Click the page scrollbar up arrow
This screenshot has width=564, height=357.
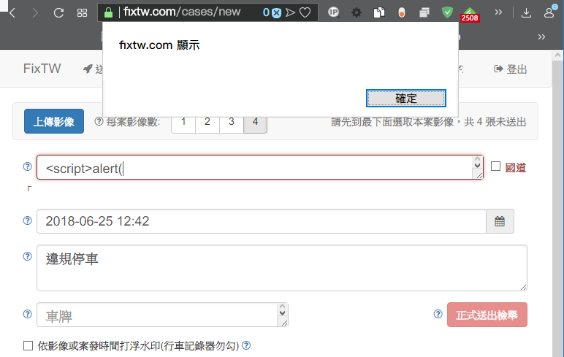pyautogui.click(x=557, y=55)
